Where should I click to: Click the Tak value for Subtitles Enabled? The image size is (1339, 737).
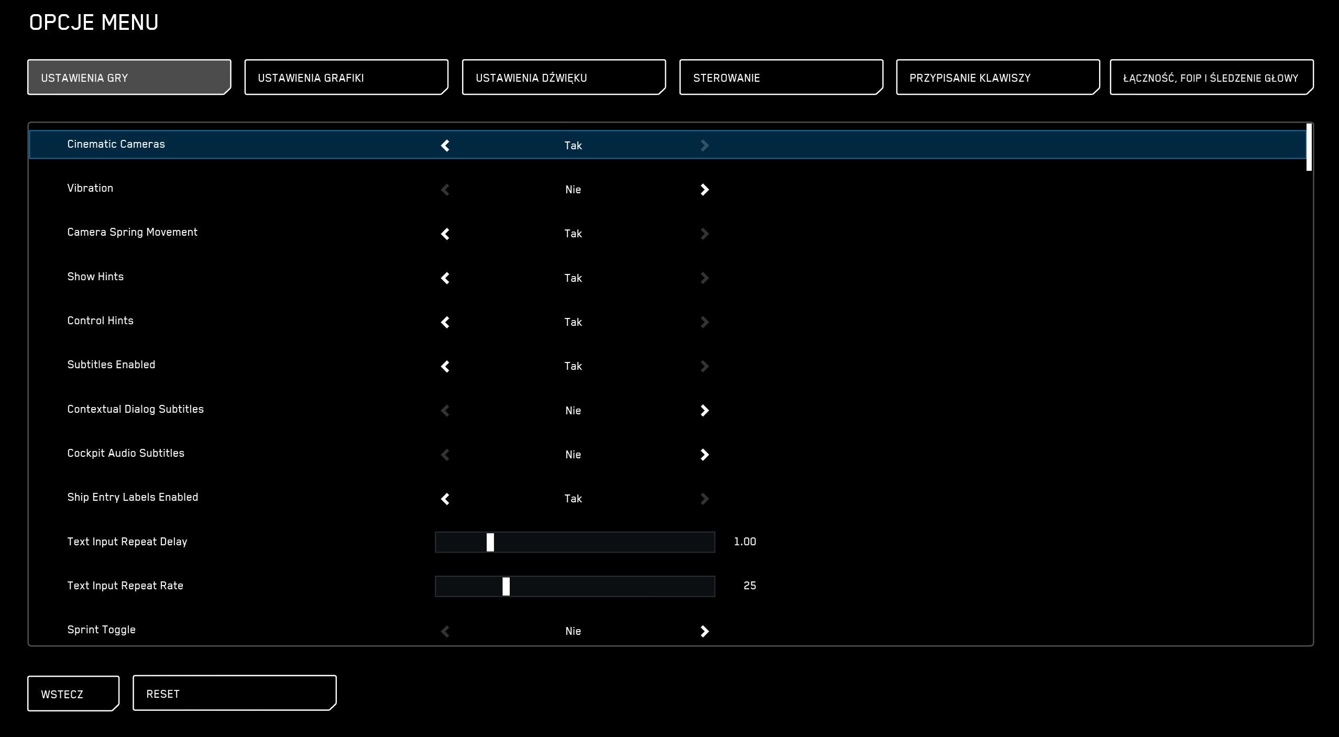[x=573, y=366]
